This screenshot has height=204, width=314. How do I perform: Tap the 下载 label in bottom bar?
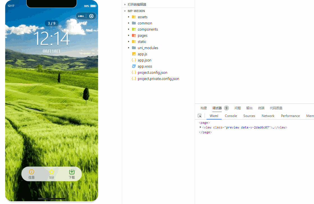click(x=72, y=177)
